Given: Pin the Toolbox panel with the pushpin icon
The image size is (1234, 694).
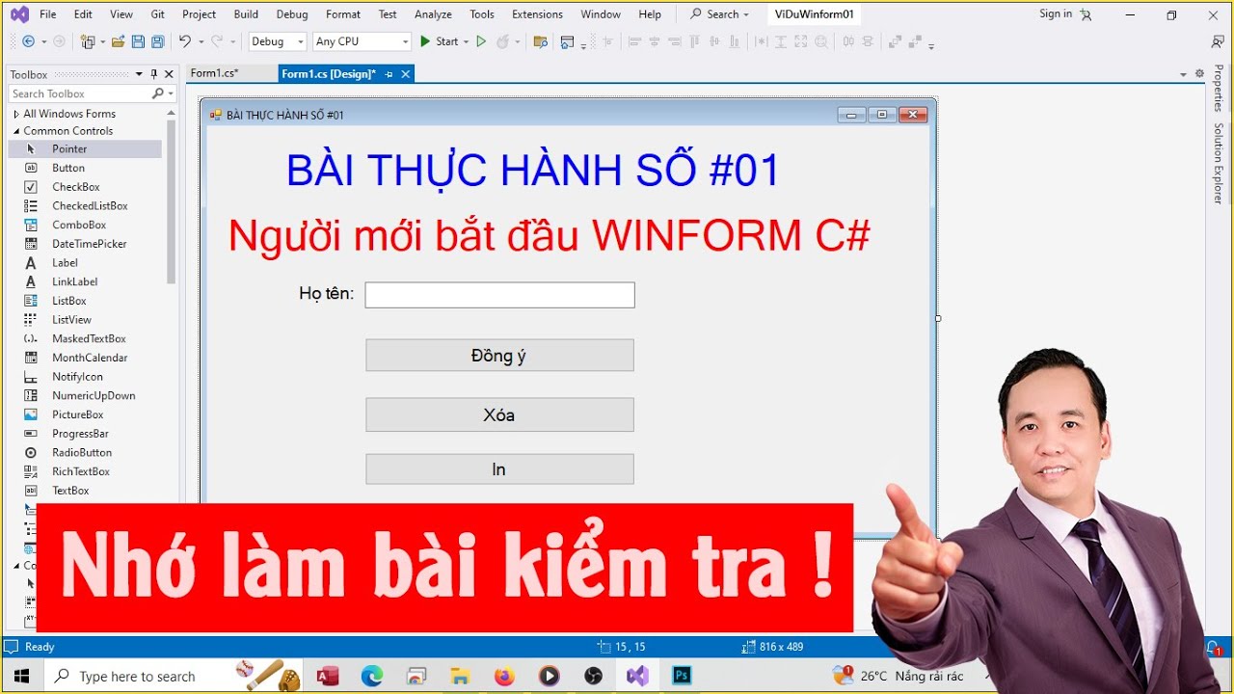Looking at the screenshot, I should (153, 74).
